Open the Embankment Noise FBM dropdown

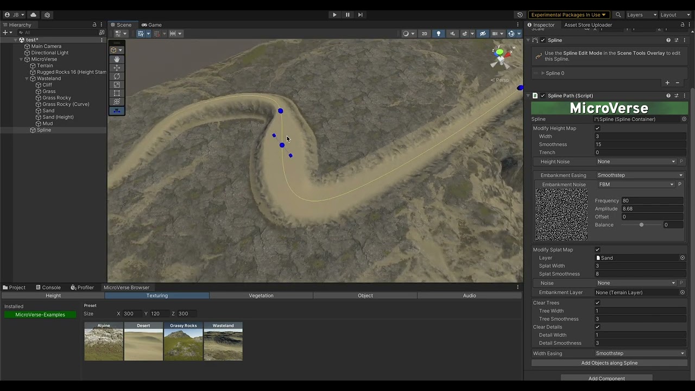point(636,185)
